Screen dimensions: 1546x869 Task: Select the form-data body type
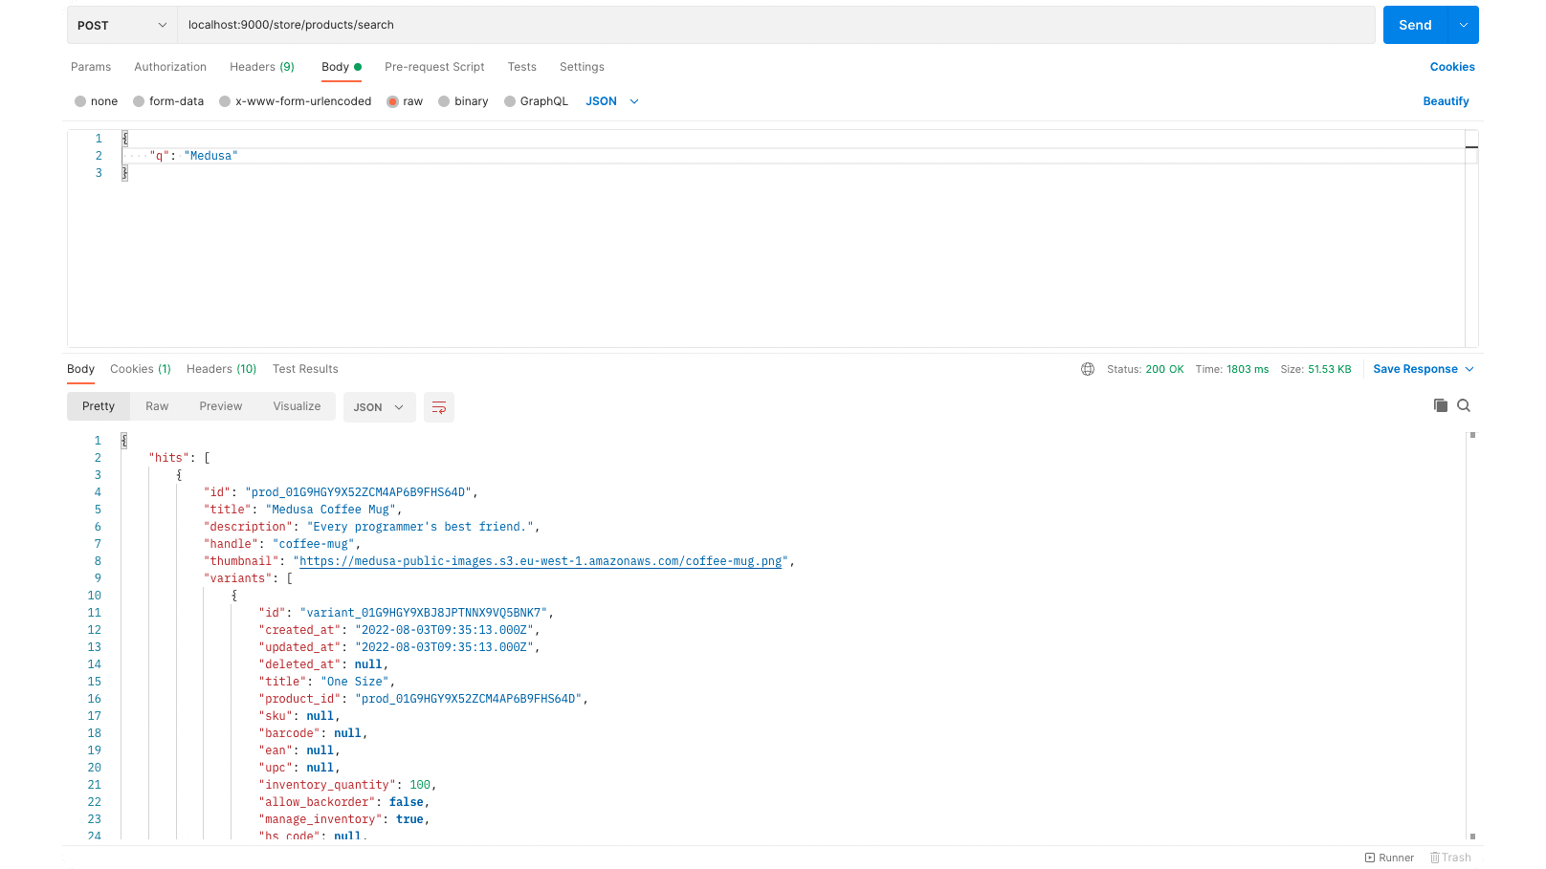[138, 100]
